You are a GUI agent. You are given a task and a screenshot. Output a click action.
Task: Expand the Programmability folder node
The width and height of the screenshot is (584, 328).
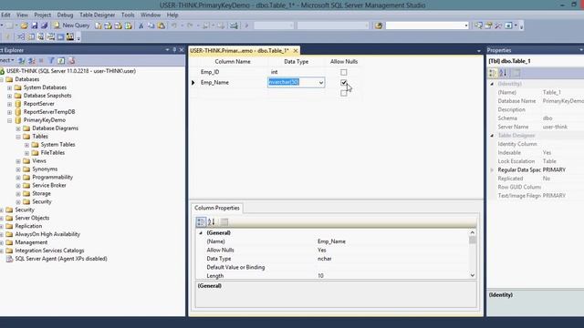point(18,178)
